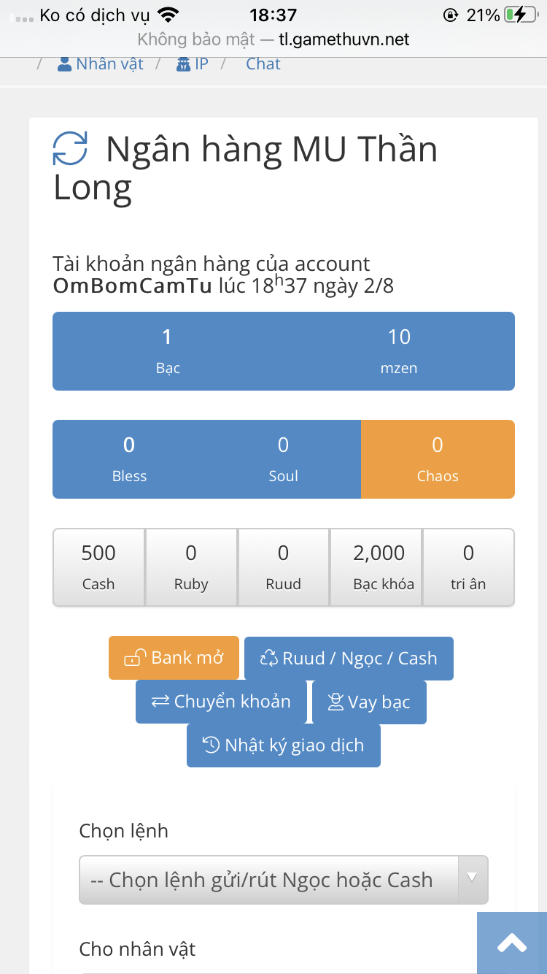Click the person icon next to Nhân vật
The width and height of the screenshot is (547, 974).
tap(65, 64)
